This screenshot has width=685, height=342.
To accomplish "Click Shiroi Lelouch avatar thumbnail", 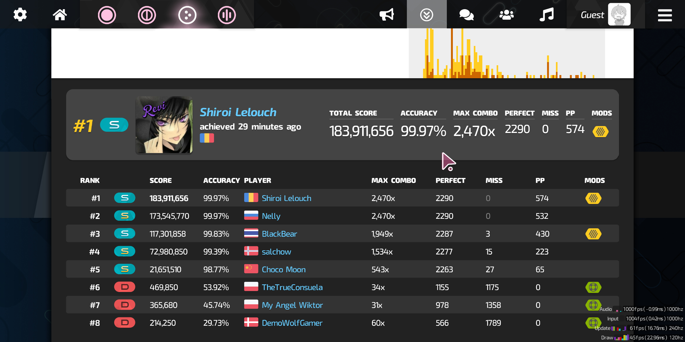I will point(164,125).
